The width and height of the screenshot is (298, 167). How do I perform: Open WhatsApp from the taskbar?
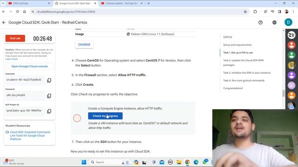[x=205, y=162]
